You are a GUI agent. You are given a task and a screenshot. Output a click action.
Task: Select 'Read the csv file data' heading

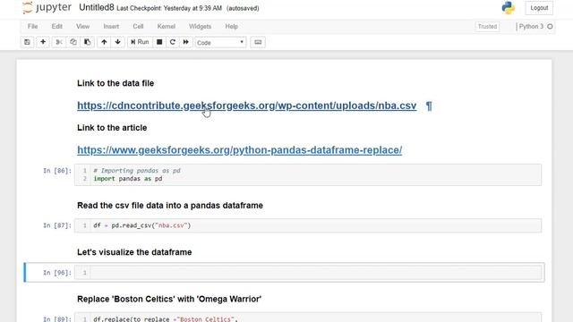point(170,206)
